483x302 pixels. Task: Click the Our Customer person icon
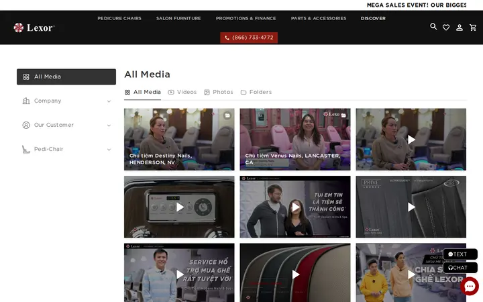coord(26,125)
